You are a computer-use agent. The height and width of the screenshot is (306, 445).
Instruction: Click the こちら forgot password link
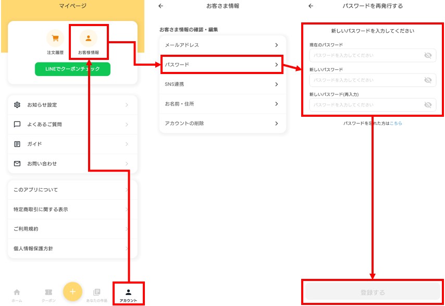coord(396,123)
